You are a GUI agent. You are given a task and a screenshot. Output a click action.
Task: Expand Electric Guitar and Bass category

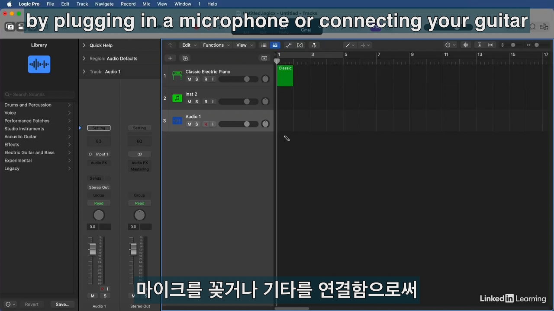[x=38, y=152]
